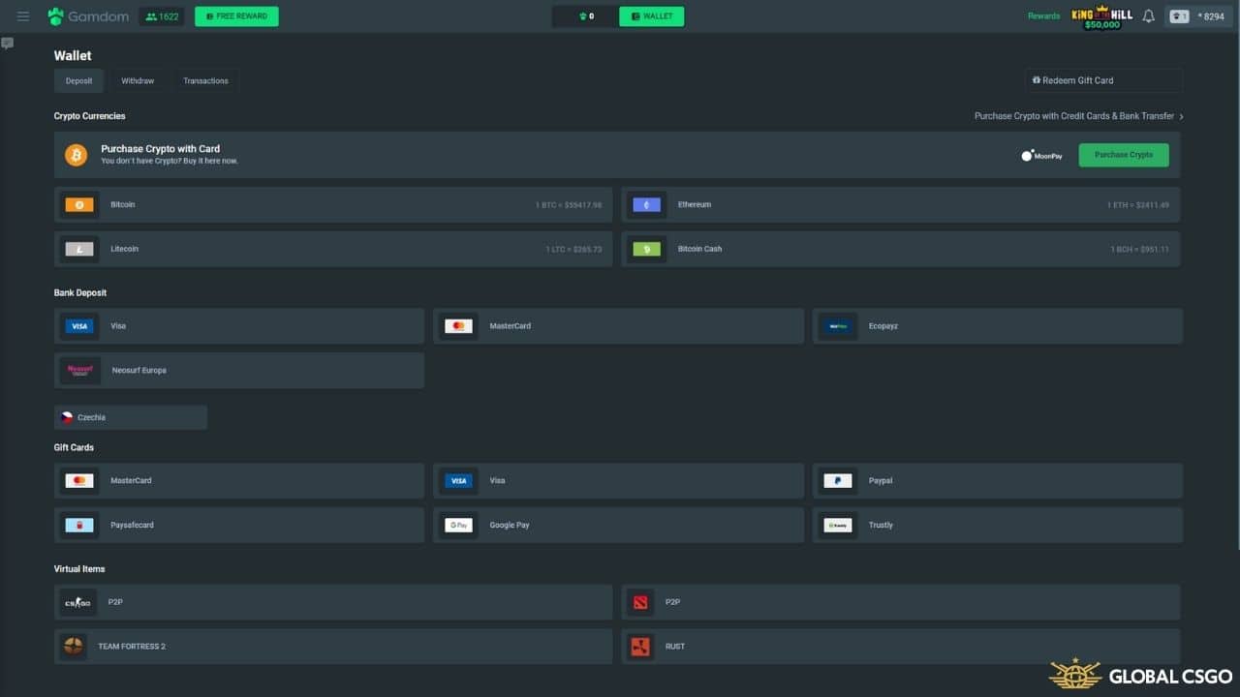Click the 1 BTC = $55417.98 rate

[569, 205]
